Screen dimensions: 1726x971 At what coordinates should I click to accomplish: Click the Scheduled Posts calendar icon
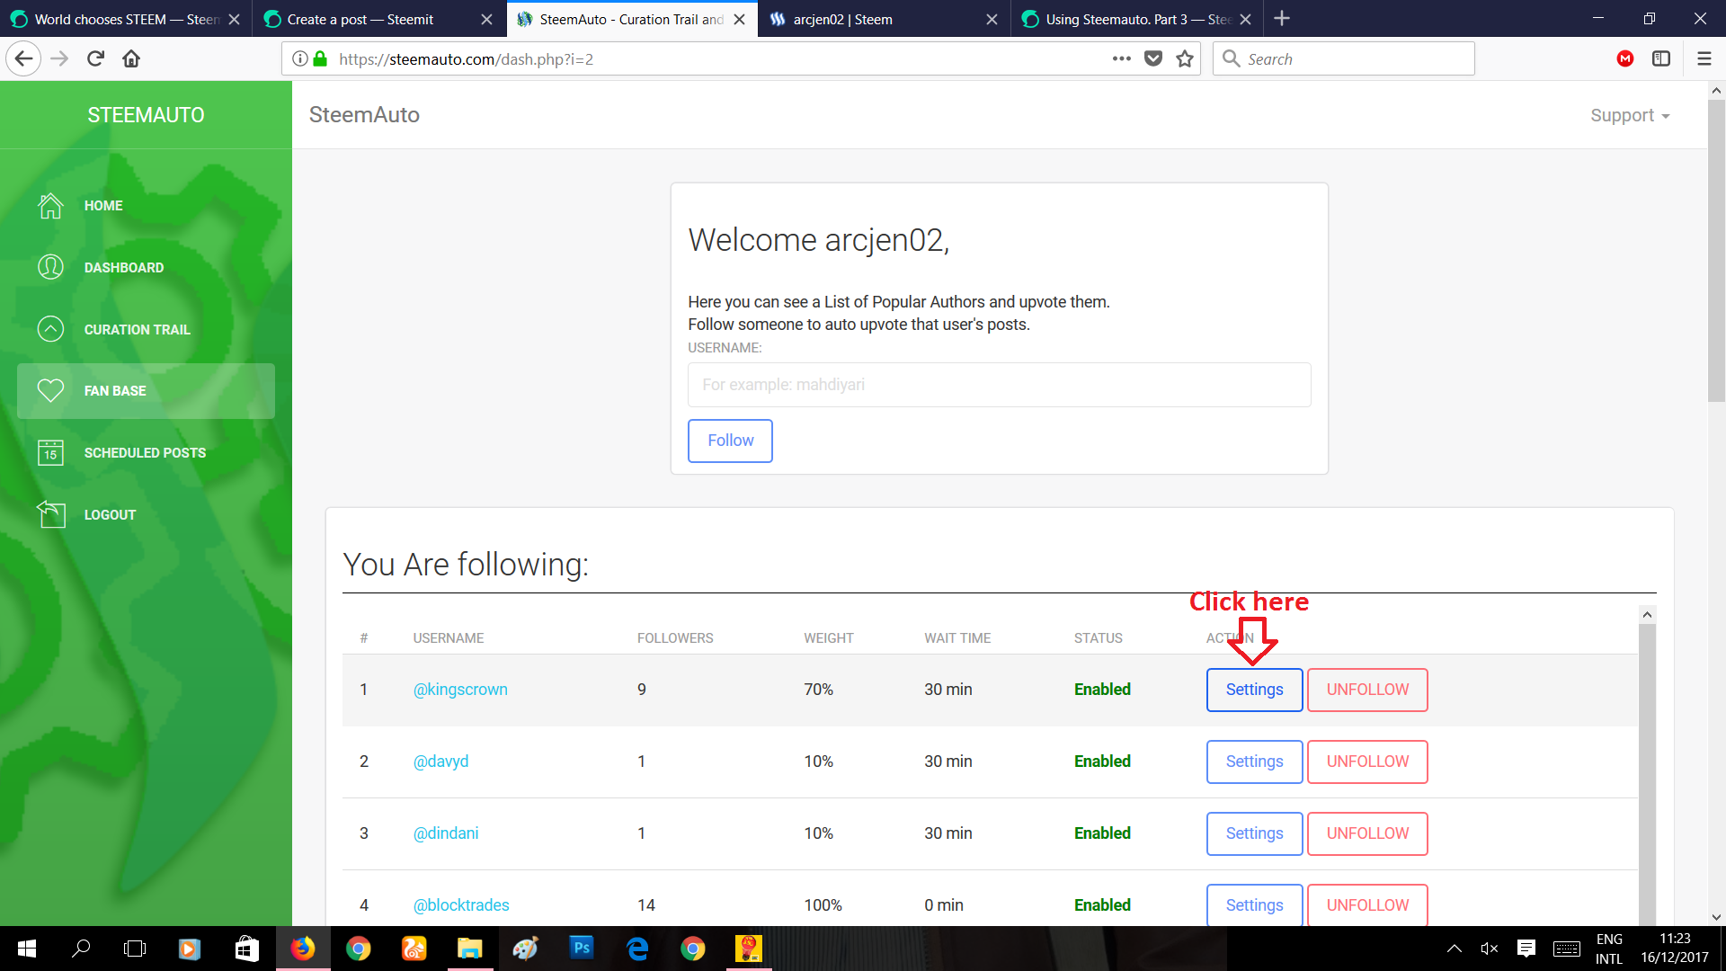[50, 452]
